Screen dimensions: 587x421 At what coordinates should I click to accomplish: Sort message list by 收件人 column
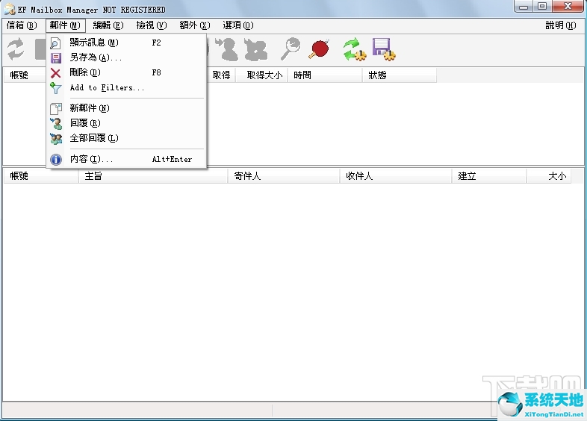click(396, 176)
